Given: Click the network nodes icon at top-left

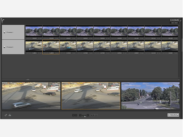Looking at the screenshot, I should point(3,20).
